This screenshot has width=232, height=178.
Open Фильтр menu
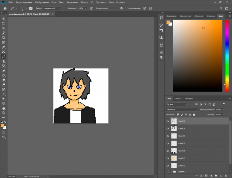84,2
